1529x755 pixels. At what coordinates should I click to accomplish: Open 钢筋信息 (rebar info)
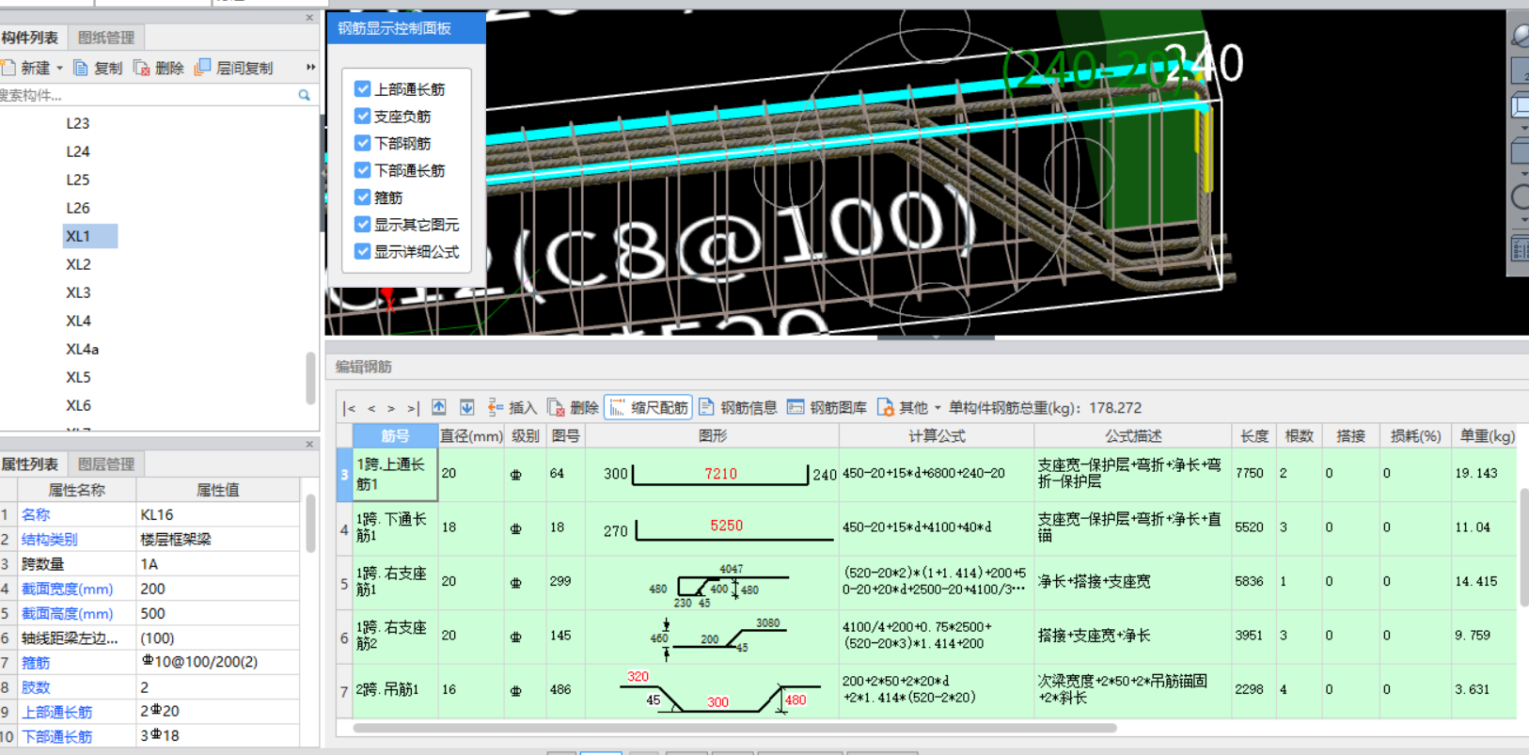click(x=738, y=407)
